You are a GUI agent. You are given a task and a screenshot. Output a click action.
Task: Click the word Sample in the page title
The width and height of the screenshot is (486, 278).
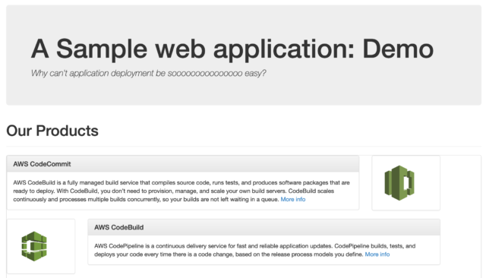[x=102, y=49]
